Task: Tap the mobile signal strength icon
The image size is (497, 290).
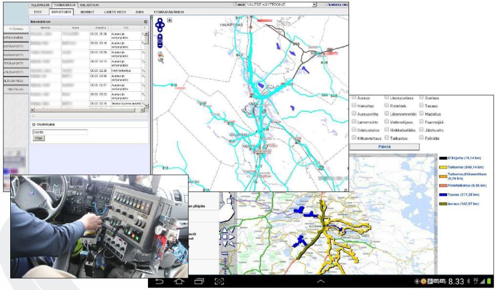Action: [x=482, y=281]
